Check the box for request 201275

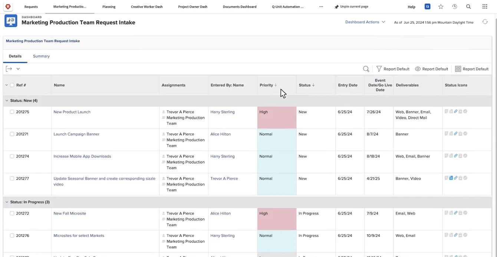point(12,112)
